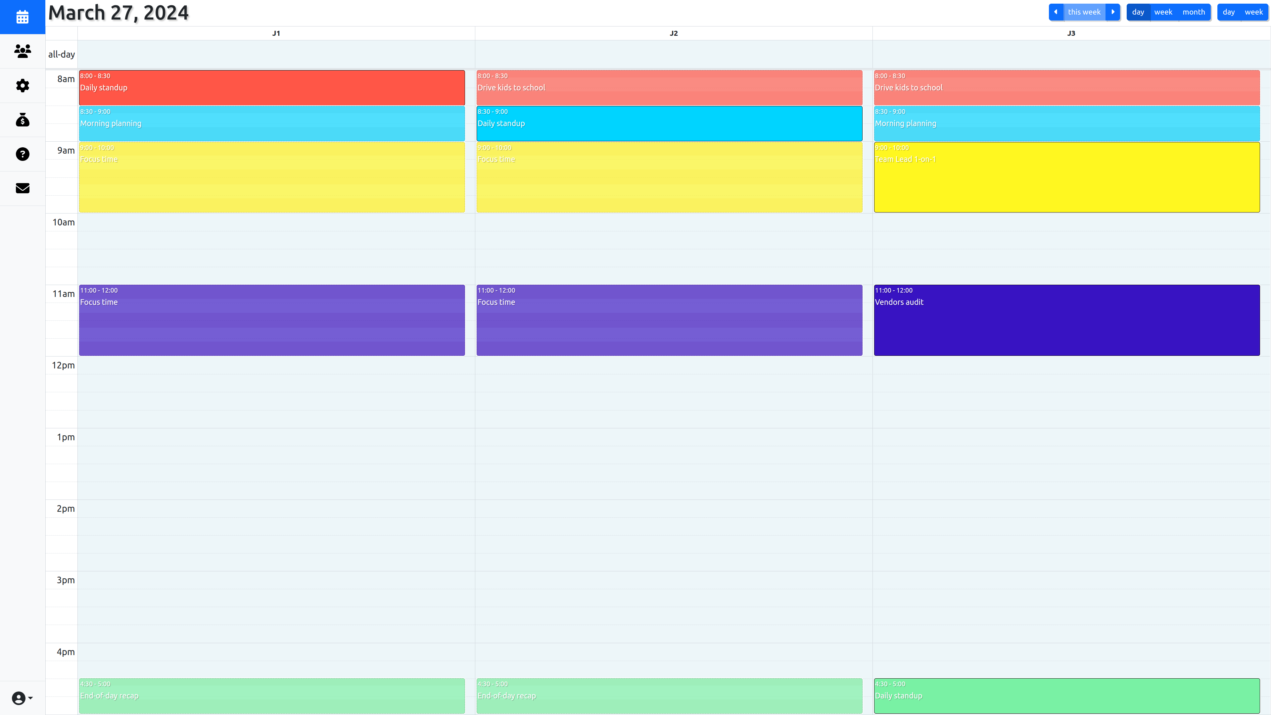Click the this week button
The width and height of the screenshot is (1271, 715).
tap(1084, 11)
